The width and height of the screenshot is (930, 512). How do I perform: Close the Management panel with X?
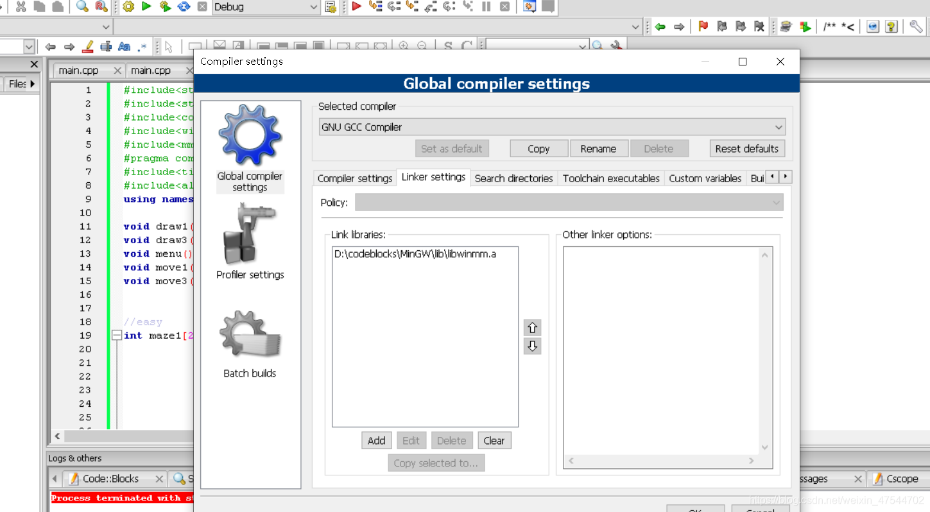point(34,64)
